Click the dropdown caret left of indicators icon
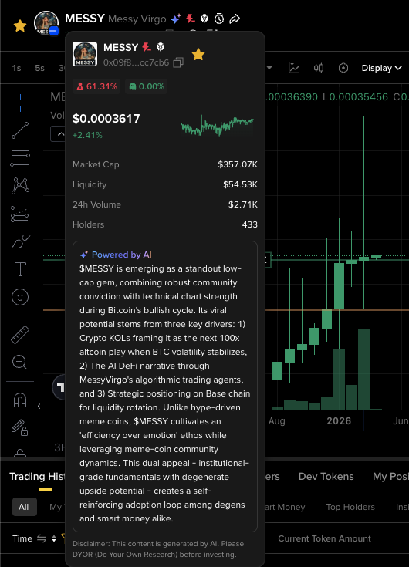The image size is (409, 567). tap(269, 68)
